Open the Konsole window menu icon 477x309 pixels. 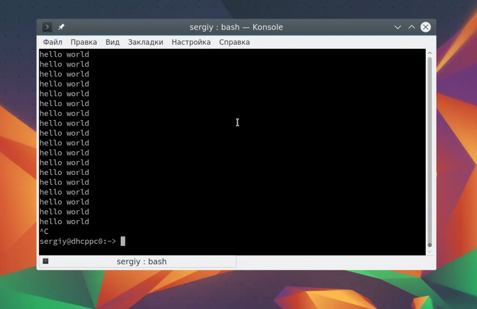tap(47, 27)
